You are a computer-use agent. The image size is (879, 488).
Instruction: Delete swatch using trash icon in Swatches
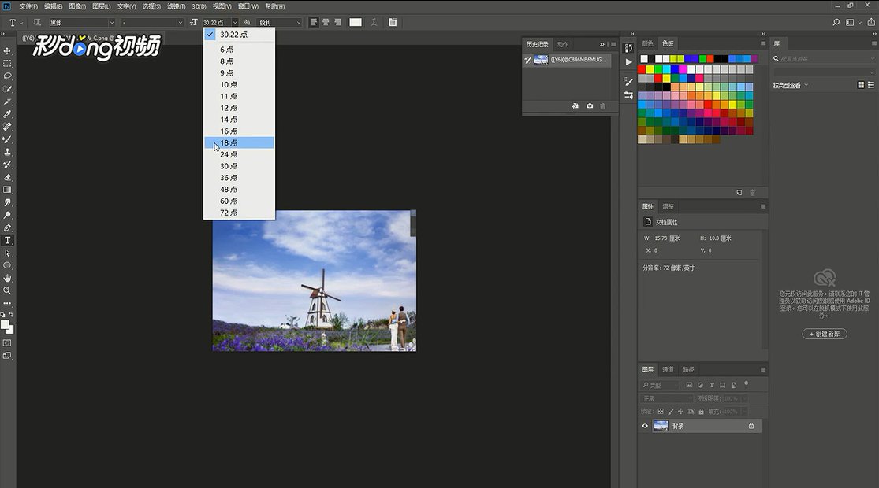tap(752, 193)
